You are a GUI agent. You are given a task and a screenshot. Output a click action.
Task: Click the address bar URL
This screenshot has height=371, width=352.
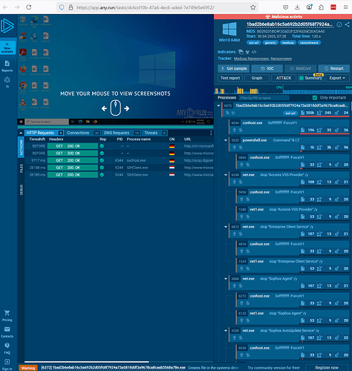pos(145,7)
